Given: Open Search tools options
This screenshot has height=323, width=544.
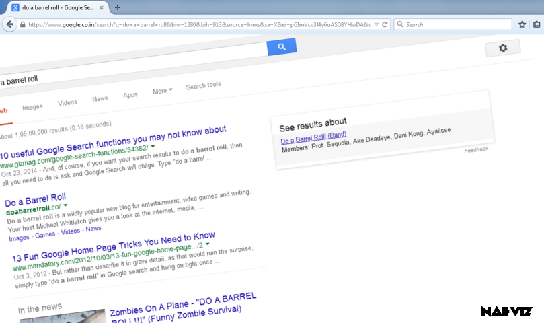Looking at the screenshot, I should click(x=203, y=85).
